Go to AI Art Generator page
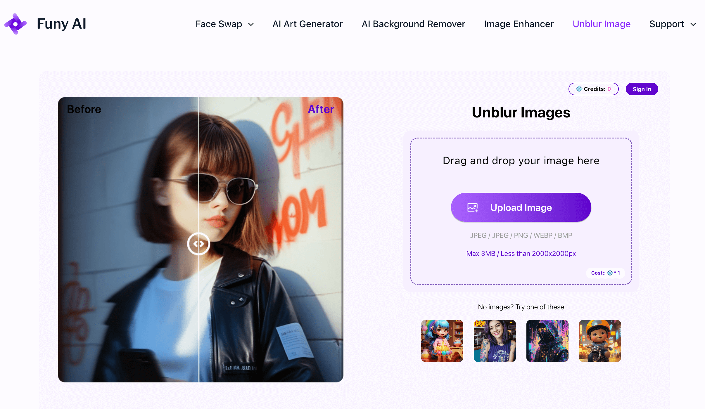Screen dimensions: 705x409 tap(307, 24)
